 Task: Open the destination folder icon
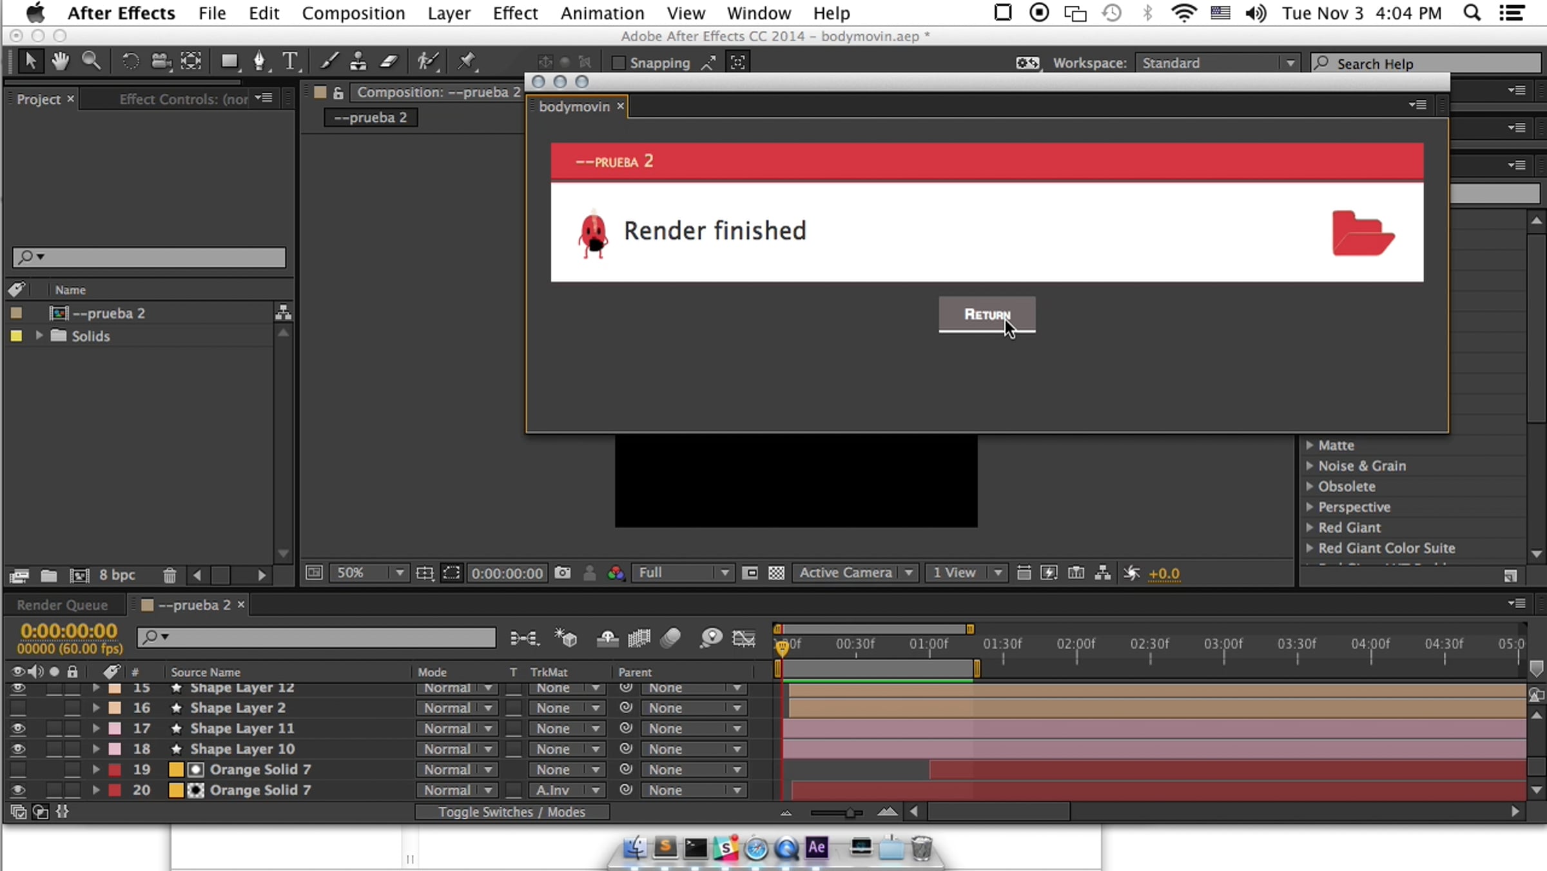[x=1362, y=233]
